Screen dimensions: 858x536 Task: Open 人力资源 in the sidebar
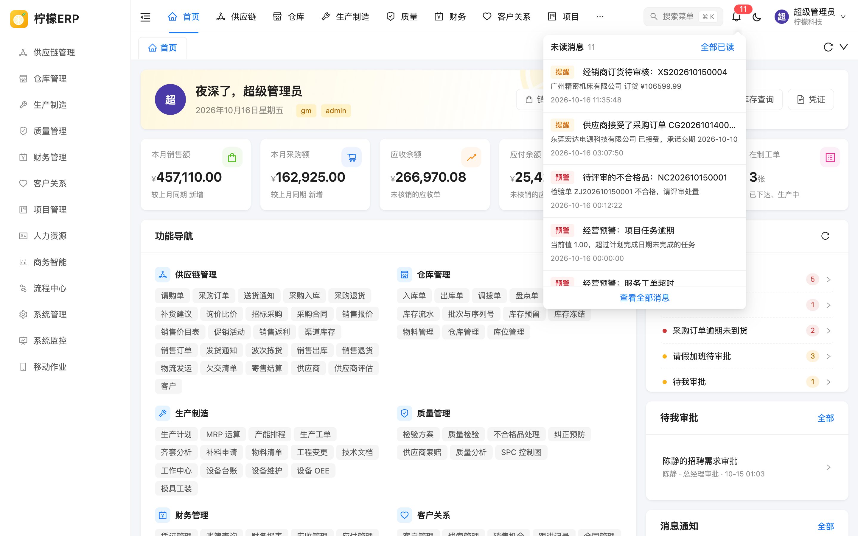coord(50,236)
